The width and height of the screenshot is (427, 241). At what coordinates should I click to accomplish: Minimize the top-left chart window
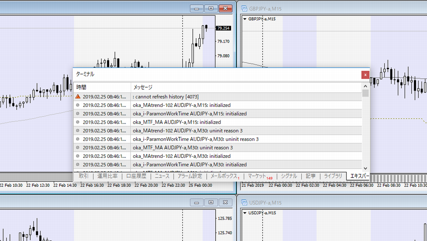tap(196, 8)
